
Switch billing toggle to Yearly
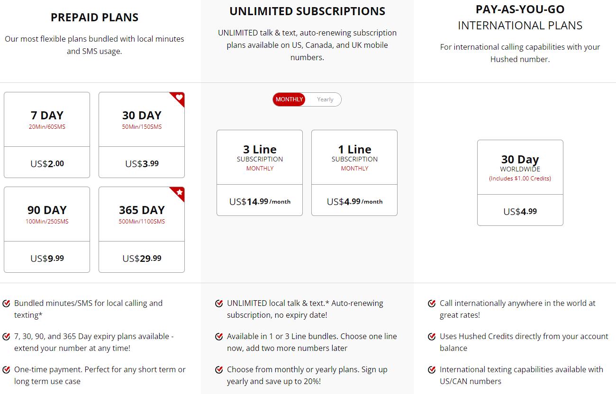325,99
